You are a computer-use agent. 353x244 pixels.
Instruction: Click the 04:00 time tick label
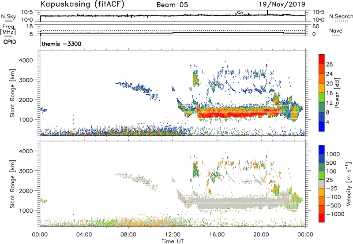tap(84, 235)
